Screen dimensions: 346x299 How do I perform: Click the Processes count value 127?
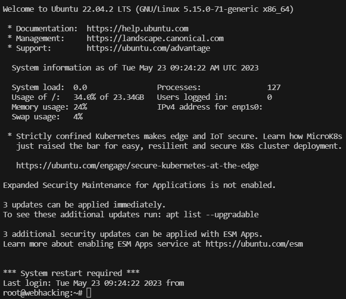coord(274,88)
